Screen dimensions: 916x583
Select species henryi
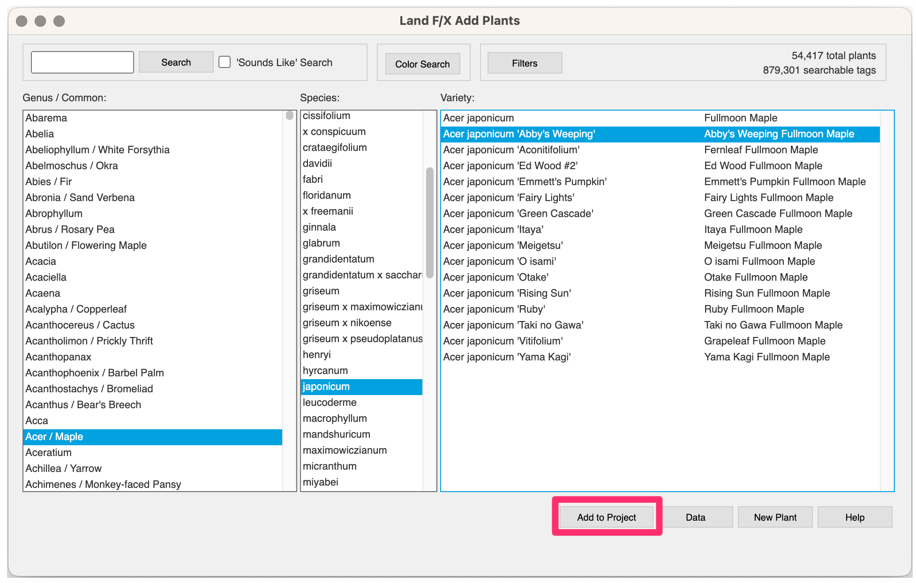[362, 355]
